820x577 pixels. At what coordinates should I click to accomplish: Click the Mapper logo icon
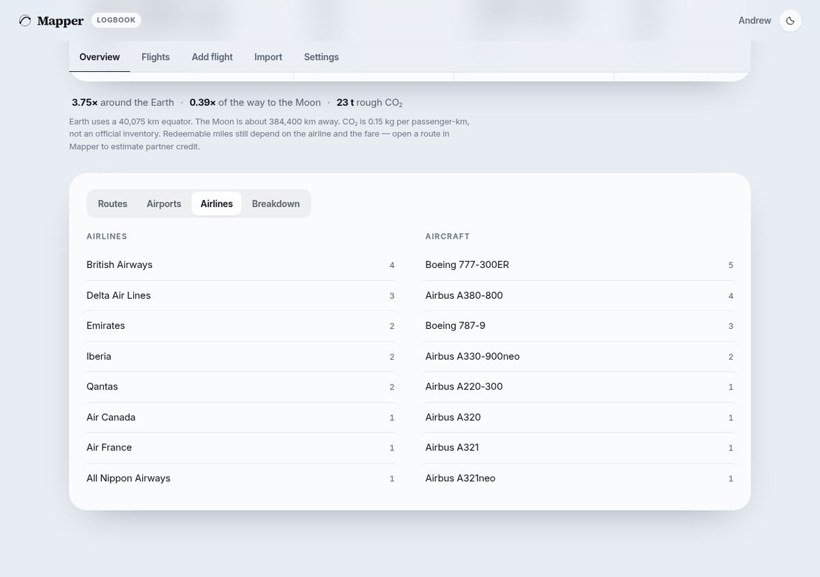25,21
